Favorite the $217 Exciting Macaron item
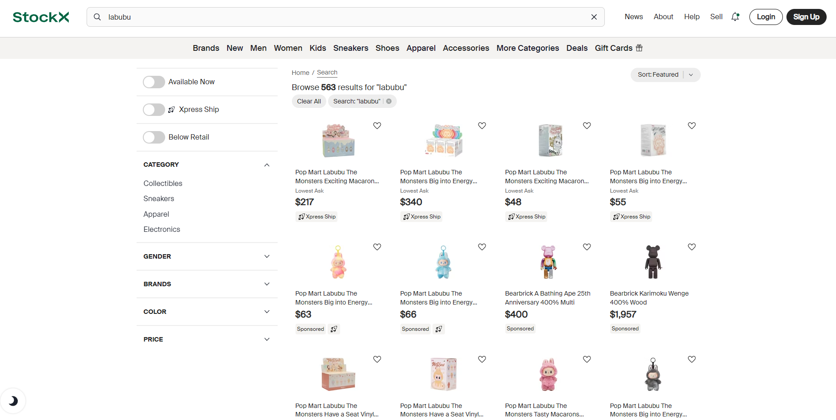The image size is (836, 420). 377,126
